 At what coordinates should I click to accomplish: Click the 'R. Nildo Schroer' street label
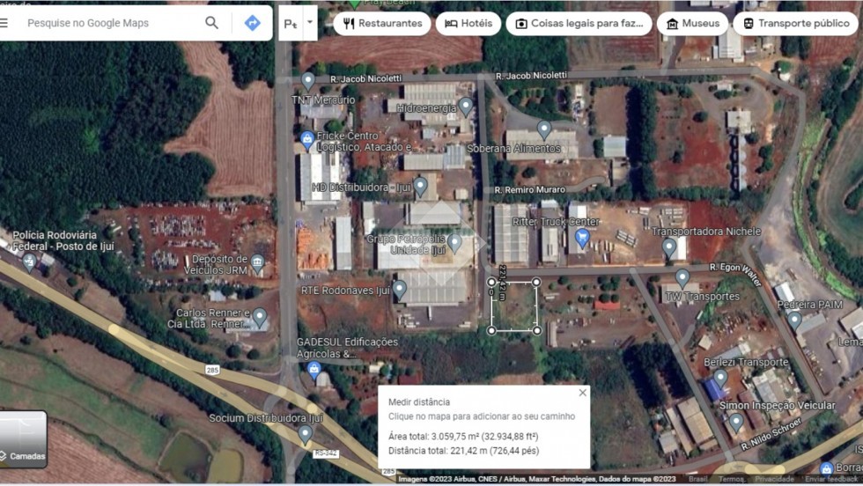click(x=771, y=435)
